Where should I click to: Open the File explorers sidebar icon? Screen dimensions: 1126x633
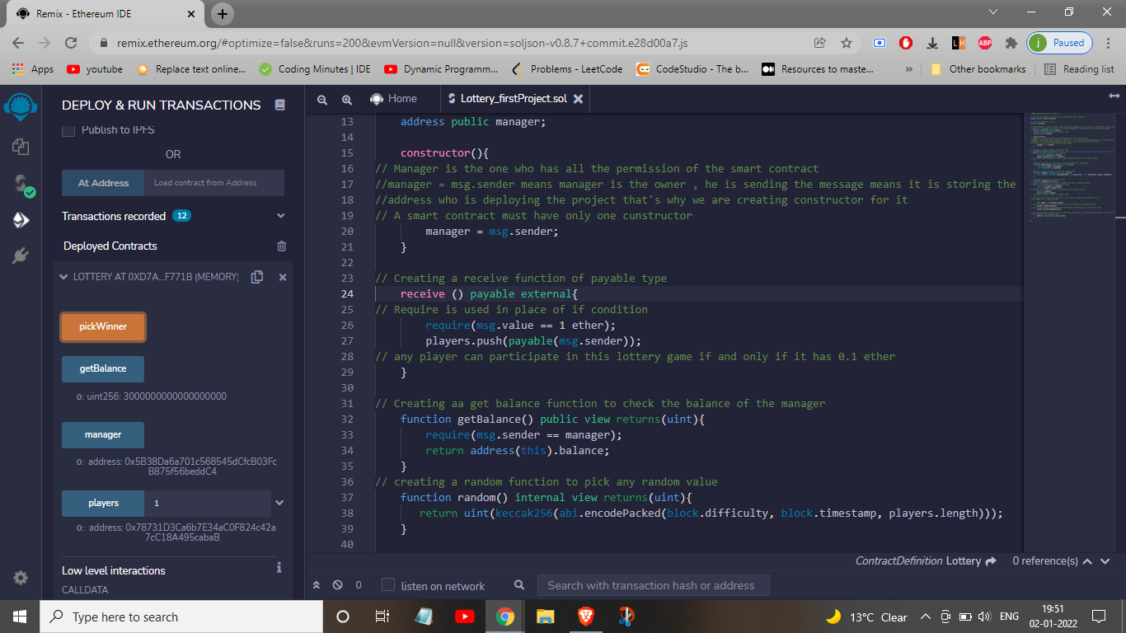coord(21,147)
